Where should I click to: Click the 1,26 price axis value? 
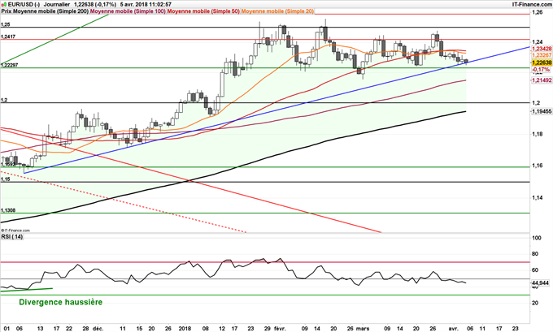click(x=538, y=13)
